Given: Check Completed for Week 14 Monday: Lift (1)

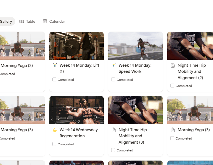Looking at the screenshot, I should coord(54,79).
